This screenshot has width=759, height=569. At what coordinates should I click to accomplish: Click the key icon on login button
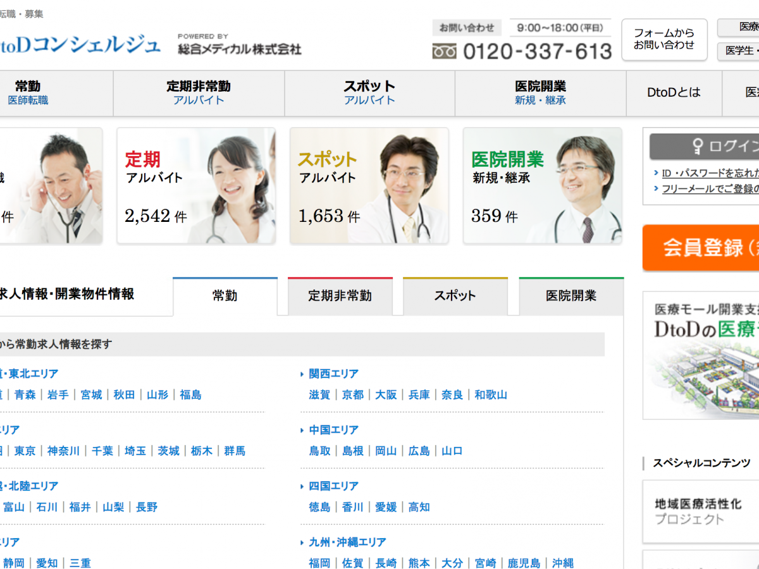[x=698, y=147]
